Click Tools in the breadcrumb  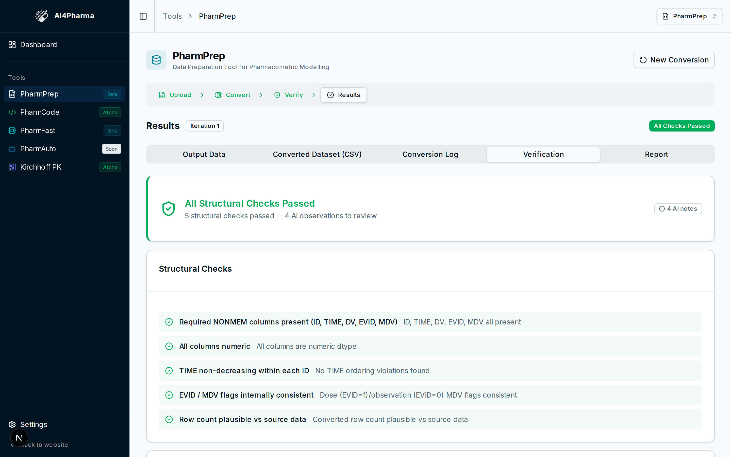coord(173,16)
